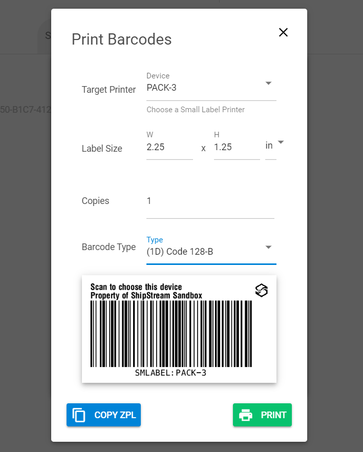Click the ShipStream logo in label preview
Viewport: 363px width, 452px height.
click(x=262, y=291)
